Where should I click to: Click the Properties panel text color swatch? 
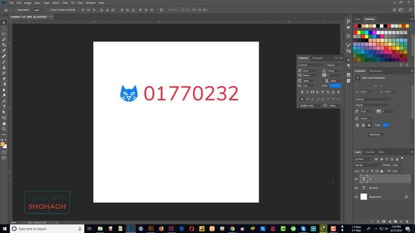tap(386, 125)
